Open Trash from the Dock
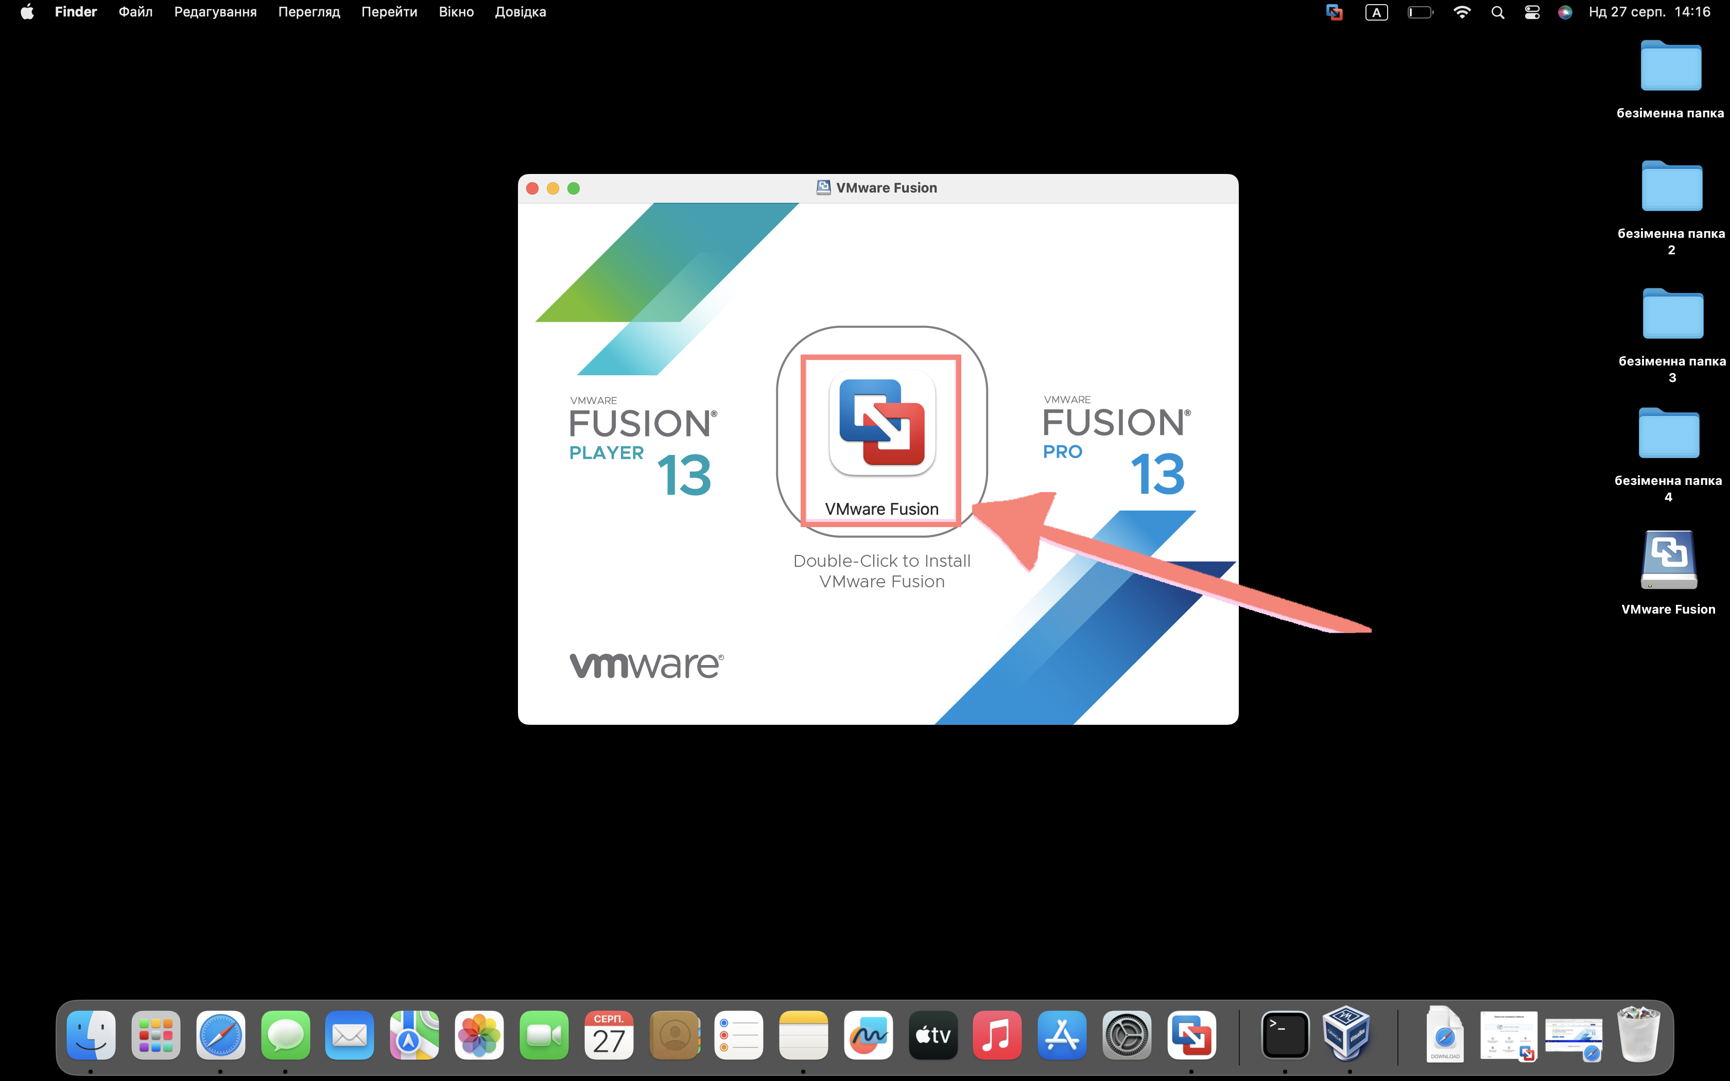This screenshot has width=1730, height=1081. [x=1638, y=1034]
